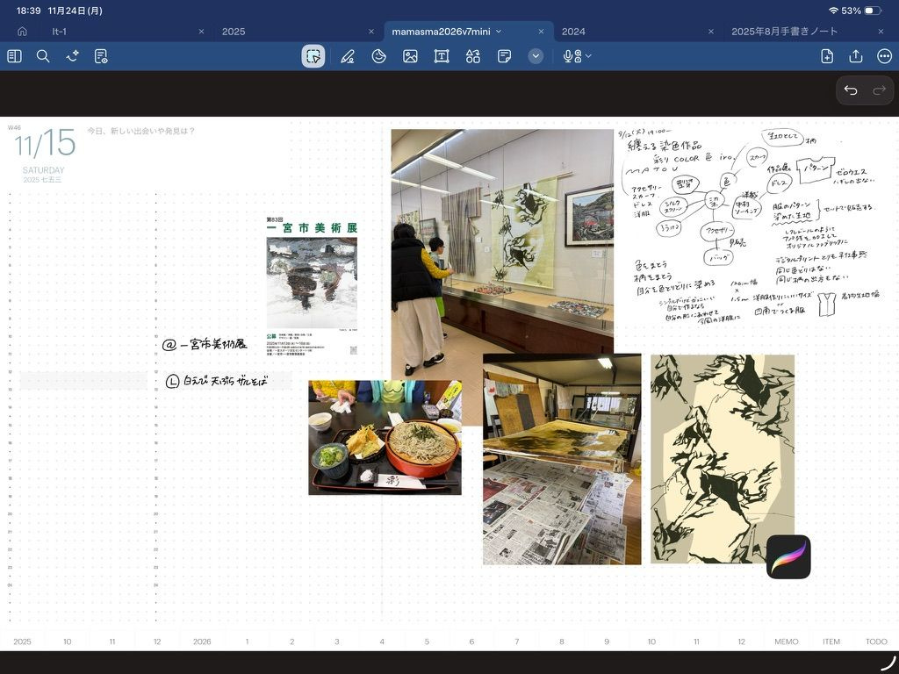Close the mamasma2026v7mini tab

pyautogui.click(x=541, y=32)
